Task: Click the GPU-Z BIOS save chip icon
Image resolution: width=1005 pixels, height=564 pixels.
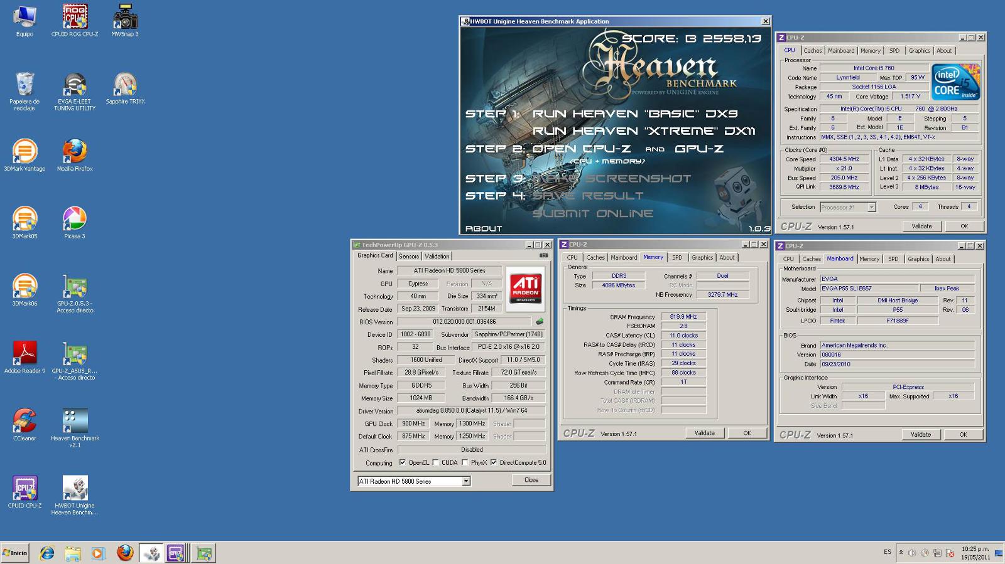Action: pyautogui.click(x=539, y=321)
